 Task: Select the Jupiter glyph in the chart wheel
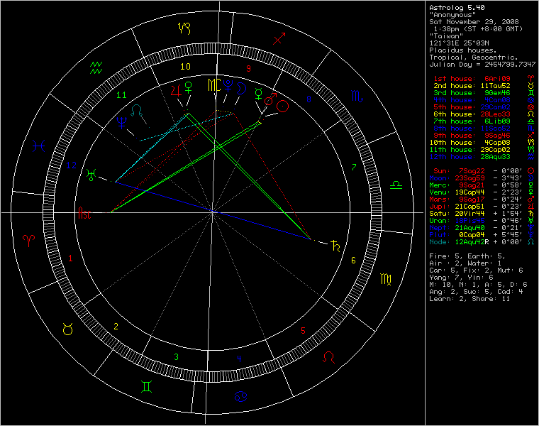coord(174,89)
